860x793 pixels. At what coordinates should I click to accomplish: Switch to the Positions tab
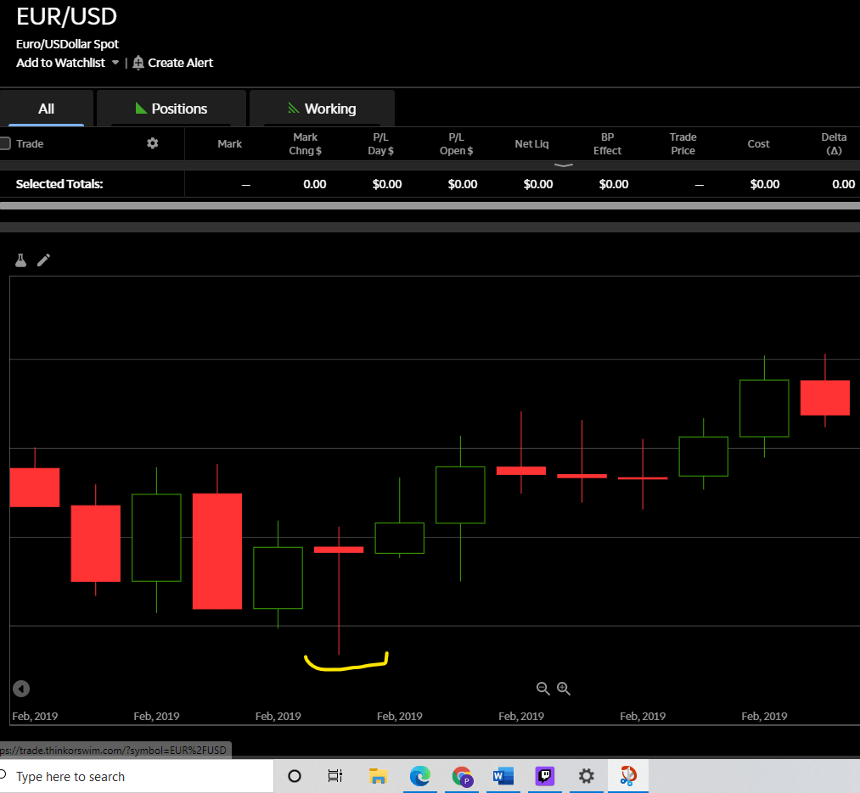pos(171,109)
